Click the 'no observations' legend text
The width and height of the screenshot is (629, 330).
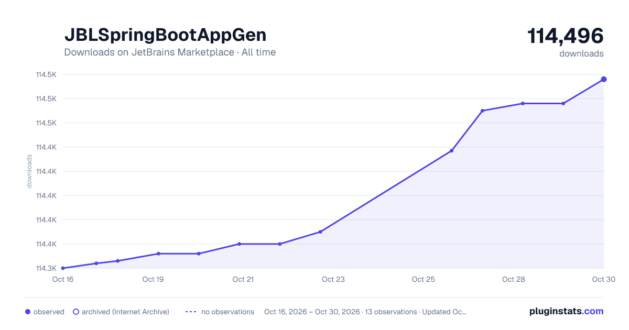pyautogui.click(x=227, y=312)
